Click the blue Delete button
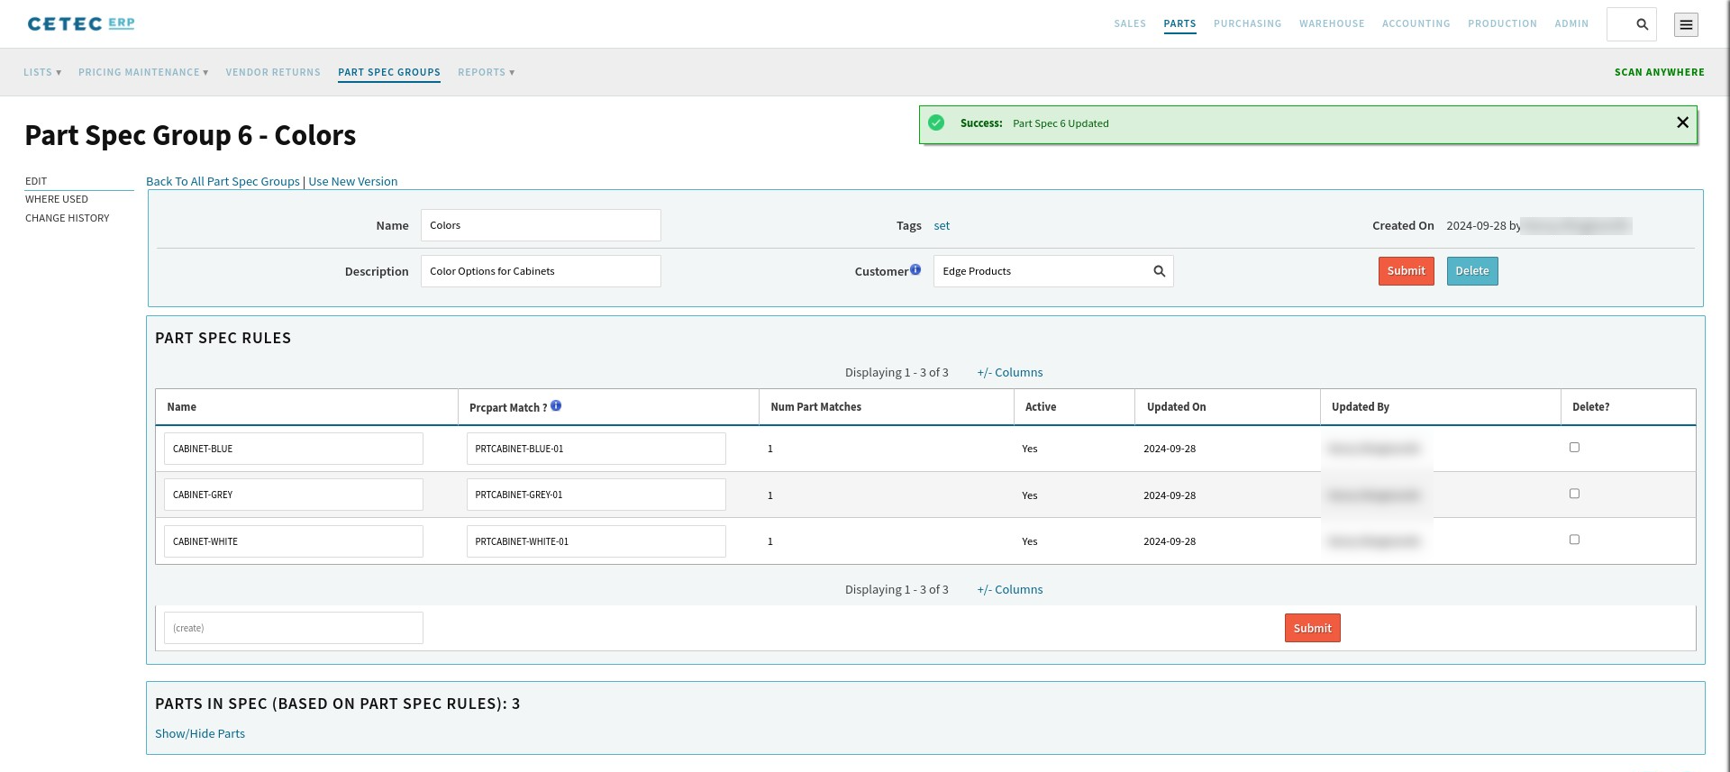The height and width of the screenshot is (772, 1730). tap(1472, 271)
